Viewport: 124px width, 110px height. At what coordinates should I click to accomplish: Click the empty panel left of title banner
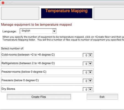tap(20, 13)
